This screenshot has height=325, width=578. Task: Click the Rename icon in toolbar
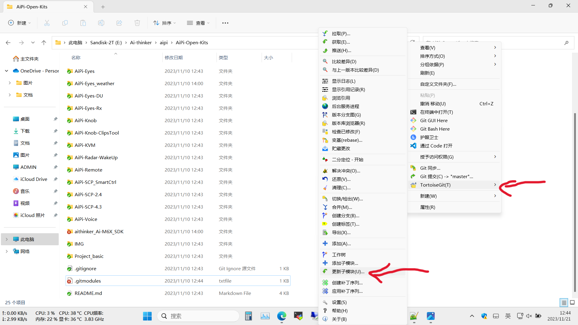click(x=101, y=23)
